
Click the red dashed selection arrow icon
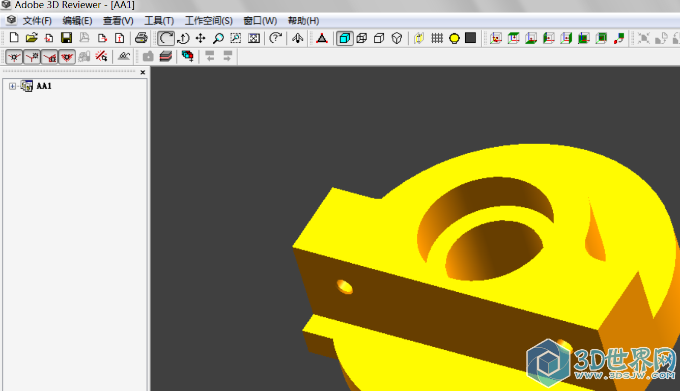(101, 57)
